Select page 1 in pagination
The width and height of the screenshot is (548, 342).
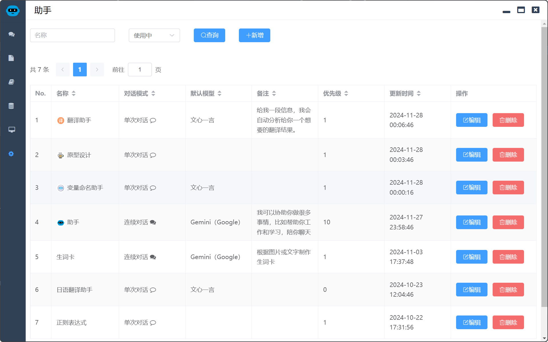[80, 70]
